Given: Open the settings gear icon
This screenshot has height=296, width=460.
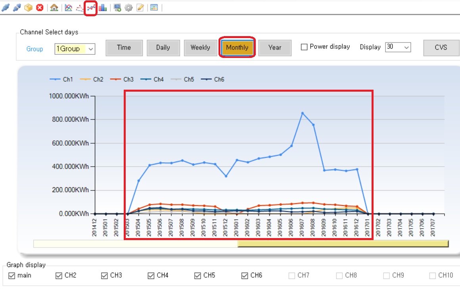Looking at the screenshot, I should coord(128,8).
